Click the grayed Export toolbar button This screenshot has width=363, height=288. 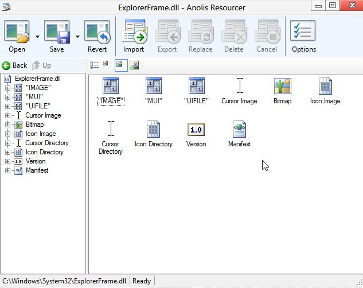[167, 37]
